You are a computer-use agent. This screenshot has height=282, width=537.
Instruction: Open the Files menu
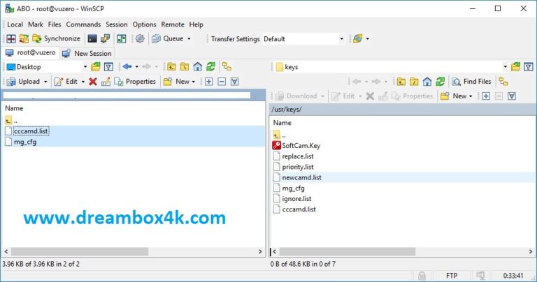coord(55,24)
